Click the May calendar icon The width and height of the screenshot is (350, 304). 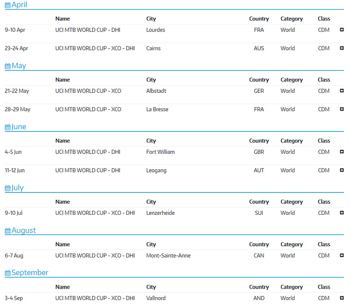8,66
